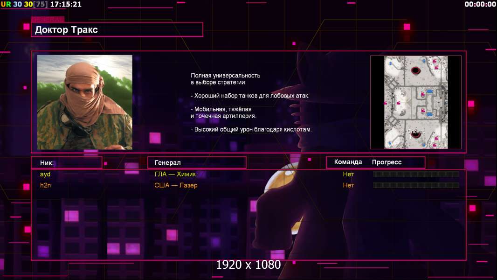
Task: Select the pink marker on minimap's left edge
Action: 386,103
